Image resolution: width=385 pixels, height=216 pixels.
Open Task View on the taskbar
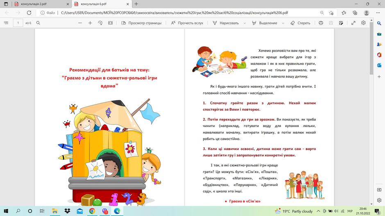tap(42, 211)
